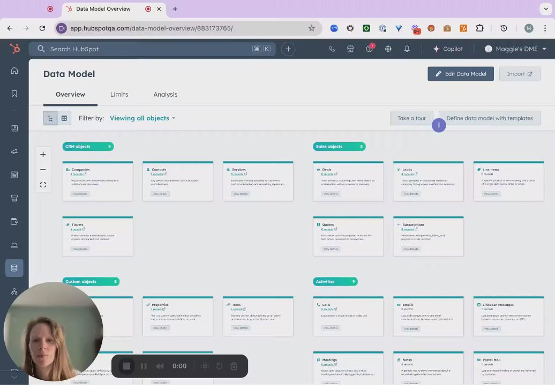Open the Maggie's DME account menu
The image size is (555, 385).
click(515, 49)
